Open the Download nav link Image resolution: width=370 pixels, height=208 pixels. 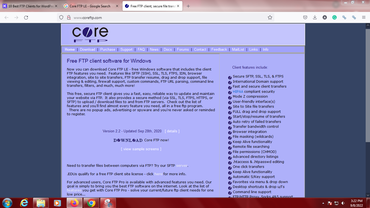[88, 49]
